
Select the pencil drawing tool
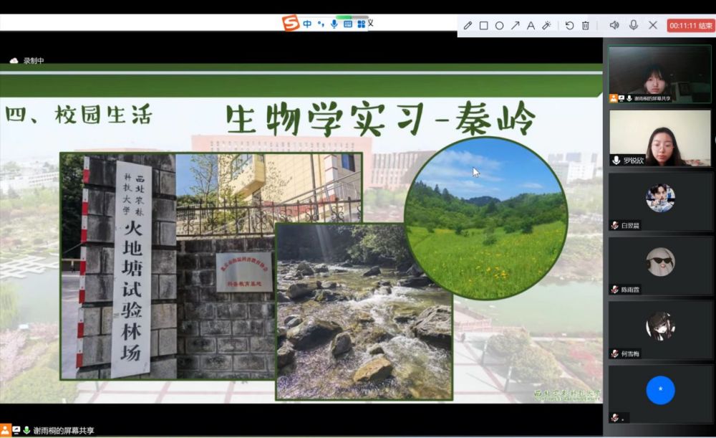tap(468, 25)
